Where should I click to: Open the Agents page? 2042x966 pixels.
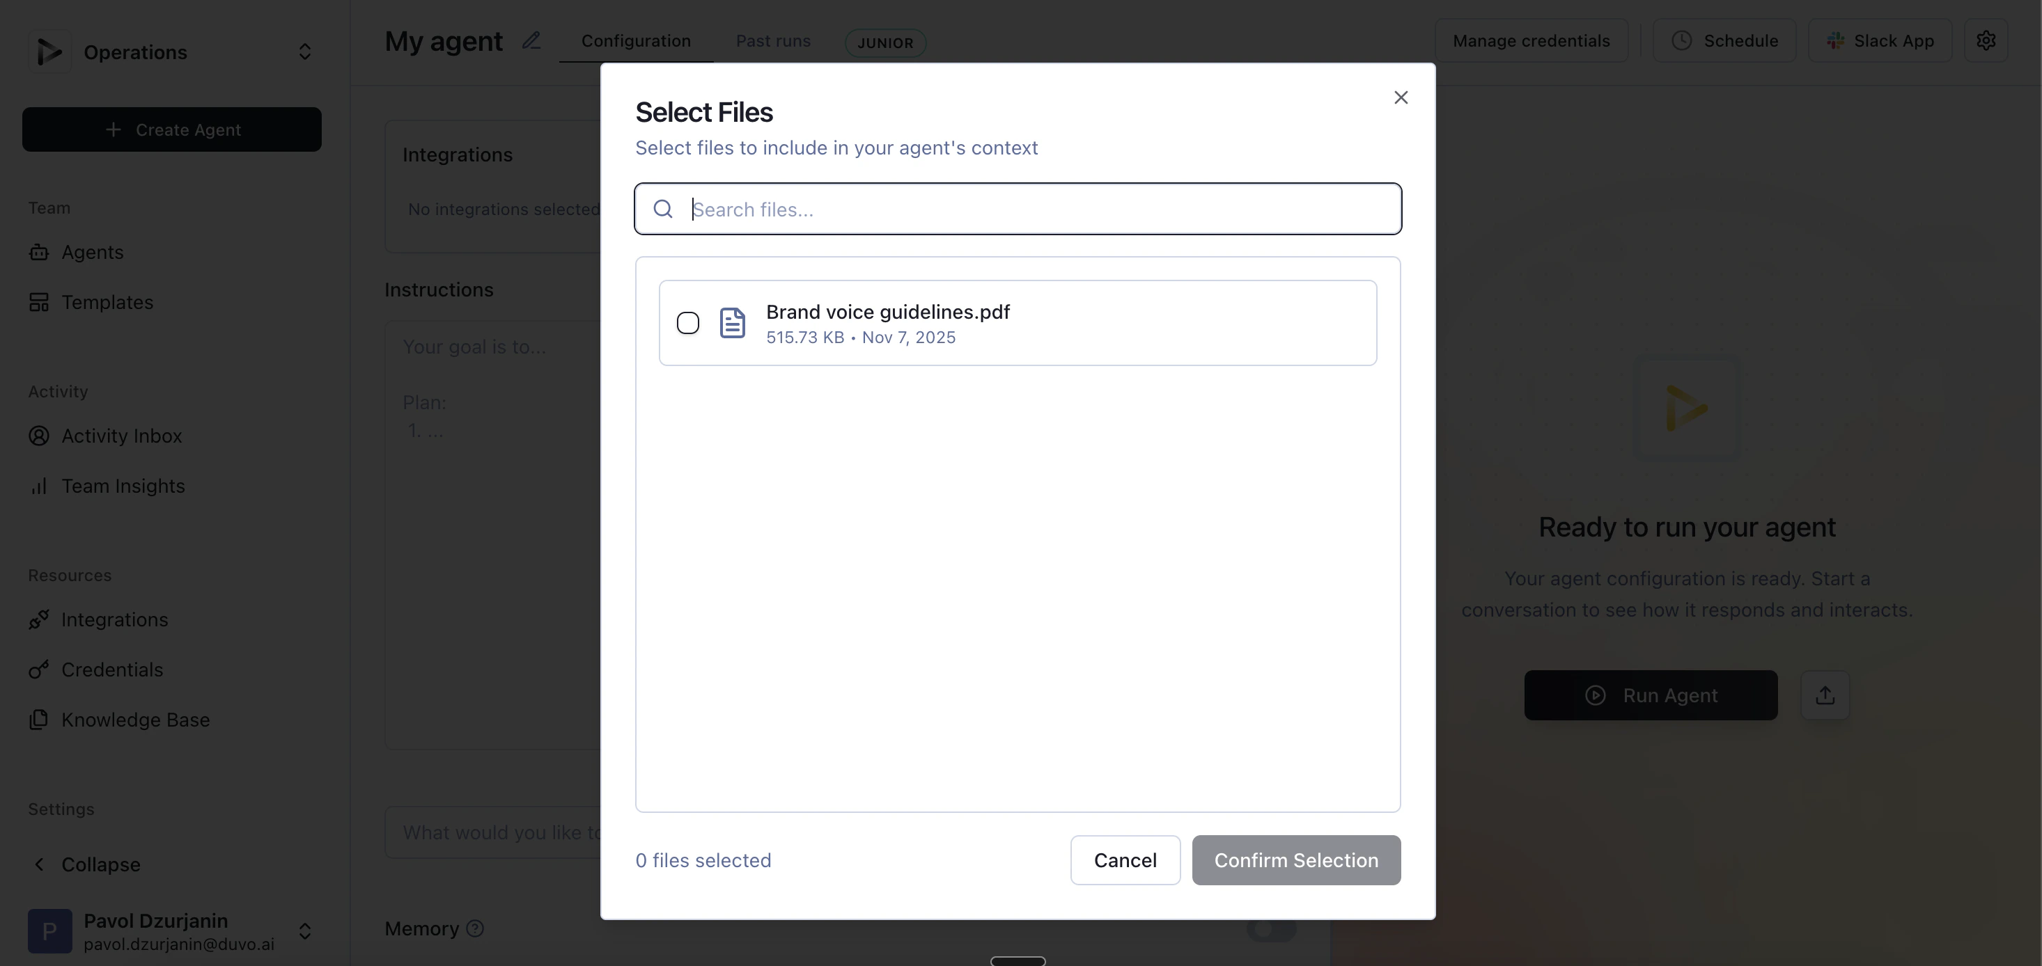tap(93, 252)
